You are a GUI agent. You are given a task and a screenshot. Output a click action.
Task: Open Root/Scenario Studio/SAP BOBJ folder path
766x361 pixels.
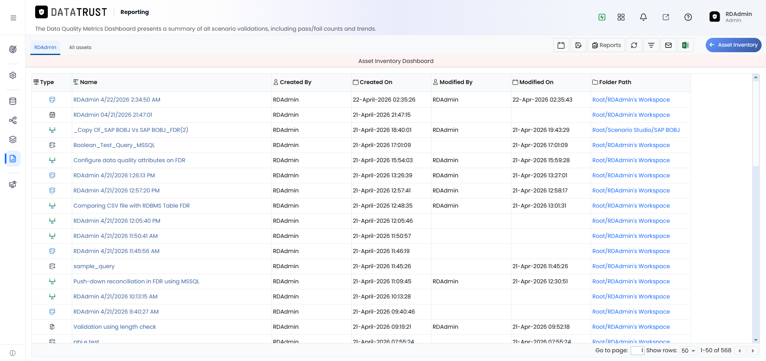pos(636,130)
